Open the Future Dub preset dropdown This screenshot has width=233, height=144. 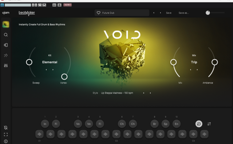122,13
